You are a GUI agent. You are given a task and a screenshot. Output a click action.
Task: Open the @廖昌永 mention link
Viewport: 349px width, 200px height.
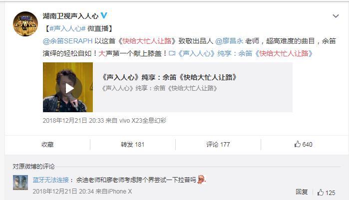[229, 41]
